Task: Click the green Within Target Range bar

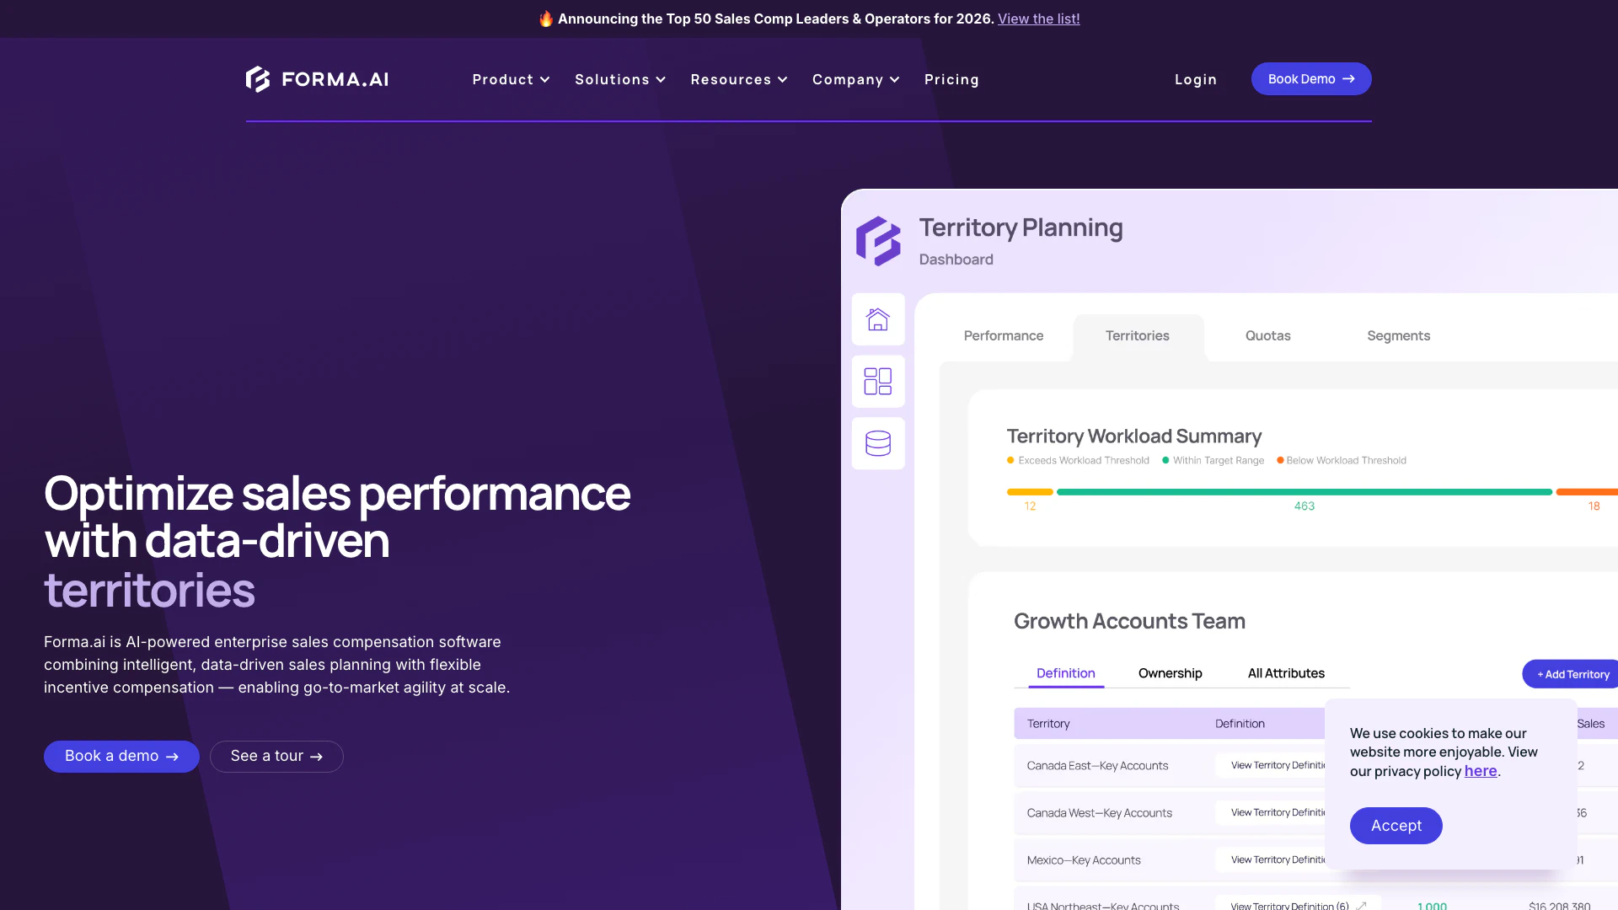Action: [1304, 492]
